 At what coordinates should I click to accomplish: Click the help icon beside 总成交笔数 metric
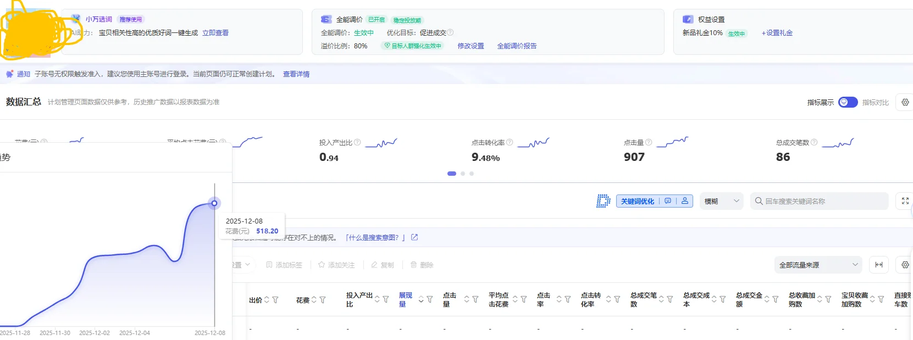point(814,142)
